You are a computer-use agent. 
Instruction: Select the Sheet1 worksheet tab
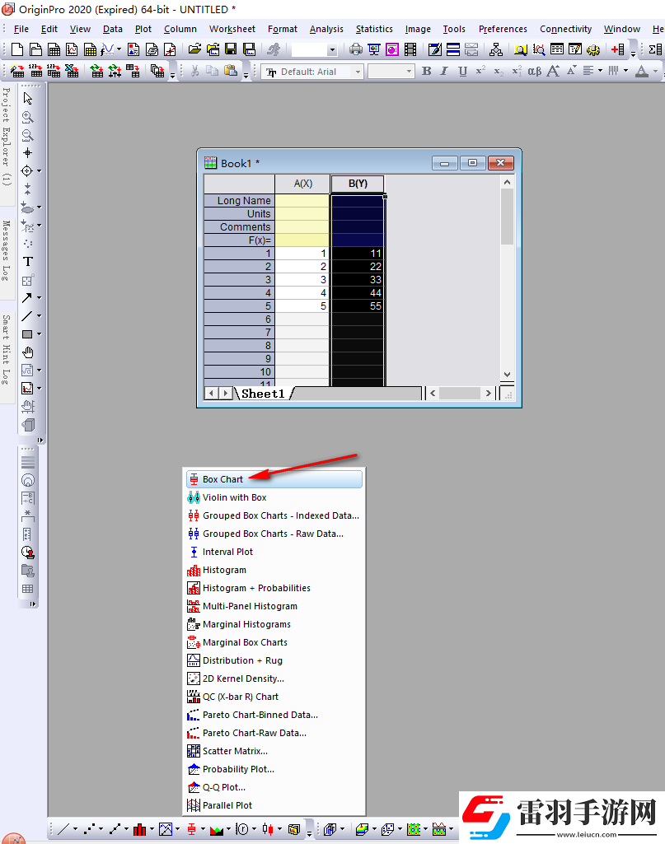[262, 394]
